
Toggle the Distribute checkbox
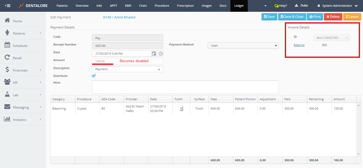point(94,76)
